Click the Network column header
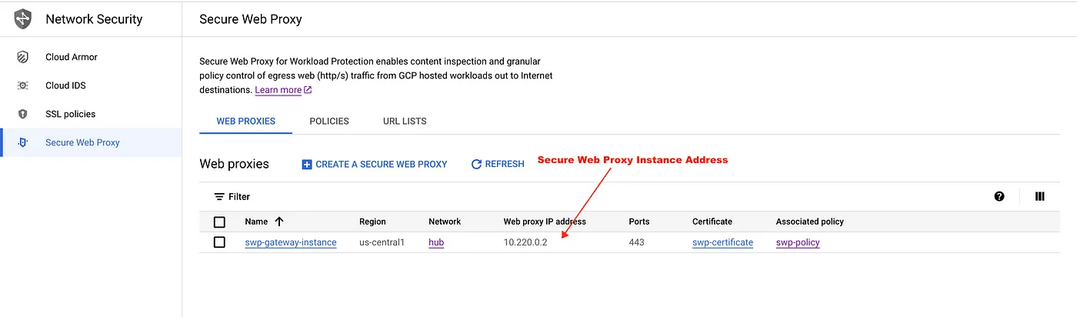 pos(445,222)
